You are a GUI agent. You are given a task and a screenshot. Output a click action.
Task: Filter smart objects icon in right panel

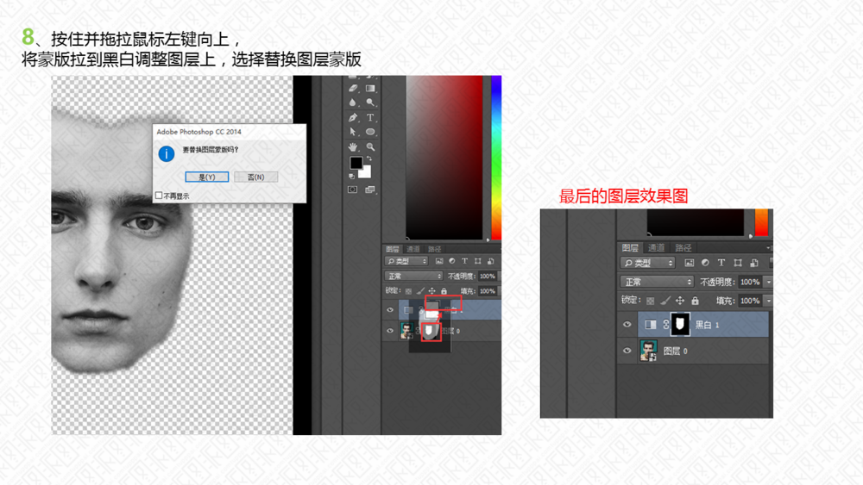754,263
